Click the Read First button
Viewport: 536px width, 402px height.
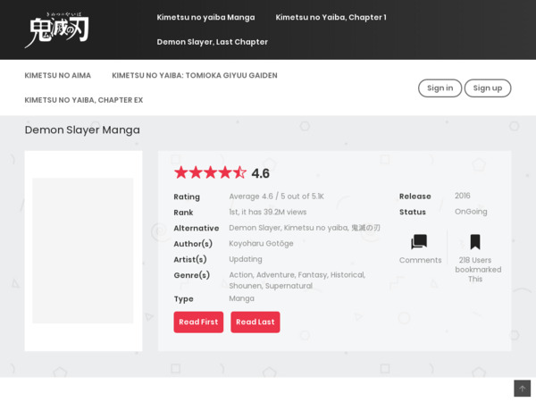[198, 322]
